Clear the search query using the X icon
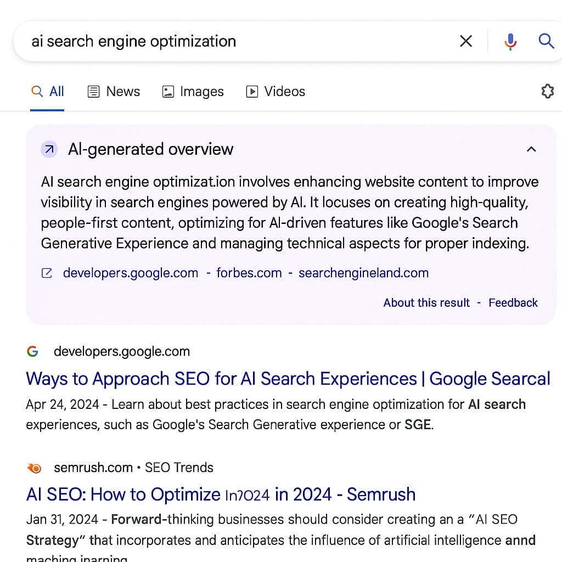Viewport: 562px width, 562px height. (x=466, y=41)
